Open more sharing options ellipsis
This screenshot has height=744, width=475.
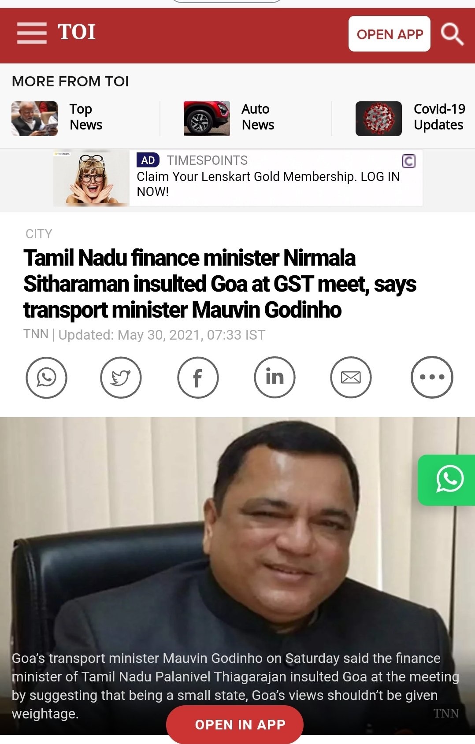click(x=432, y=378)
